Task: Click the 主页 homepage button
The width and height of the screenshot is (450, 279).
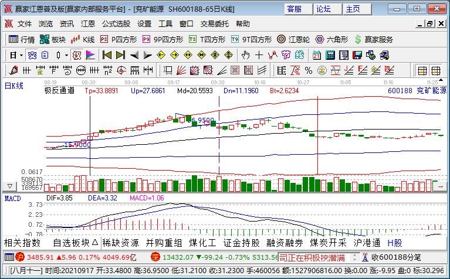Action: pyautogui.click(x=357, y=9)
